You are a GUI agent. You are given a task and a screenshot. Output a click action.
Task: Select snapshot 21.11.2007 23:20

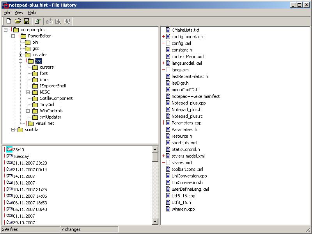30,163
